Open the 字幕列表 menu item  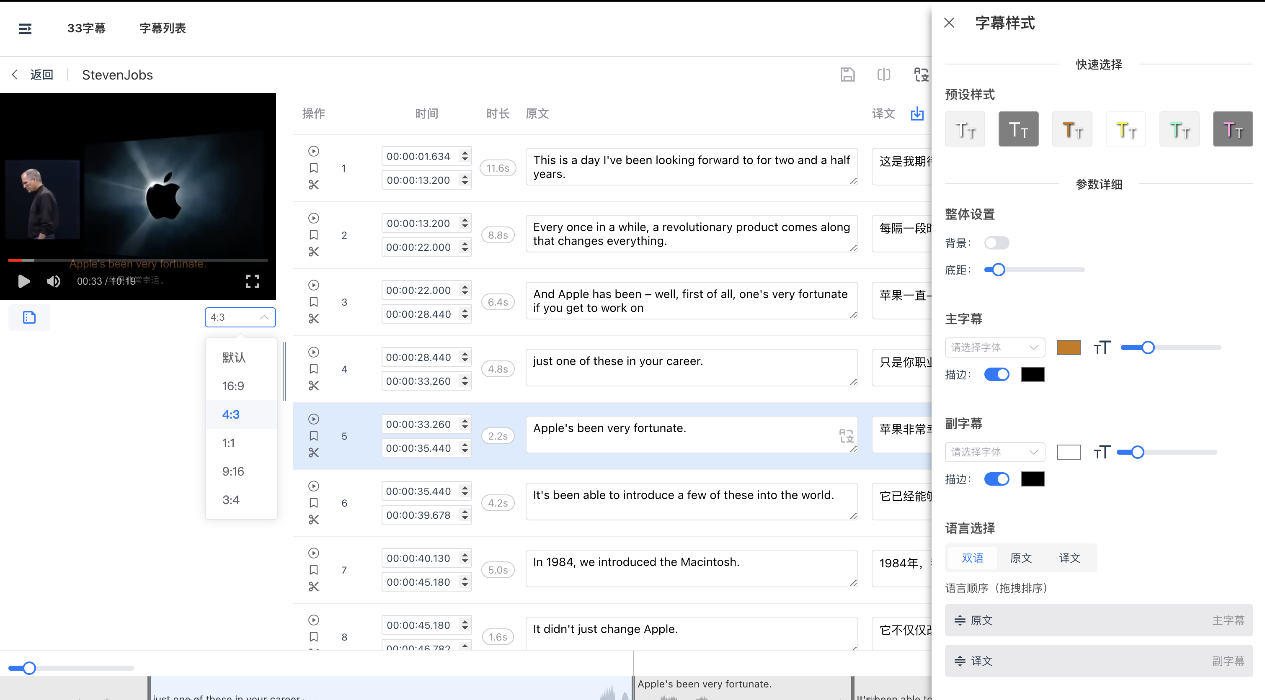163,28
